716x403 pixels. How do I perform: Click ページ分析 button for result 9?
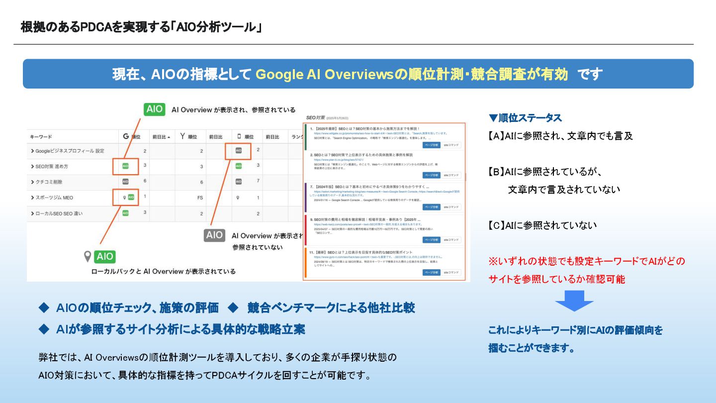pyautogui.click(x=432, y=240)
